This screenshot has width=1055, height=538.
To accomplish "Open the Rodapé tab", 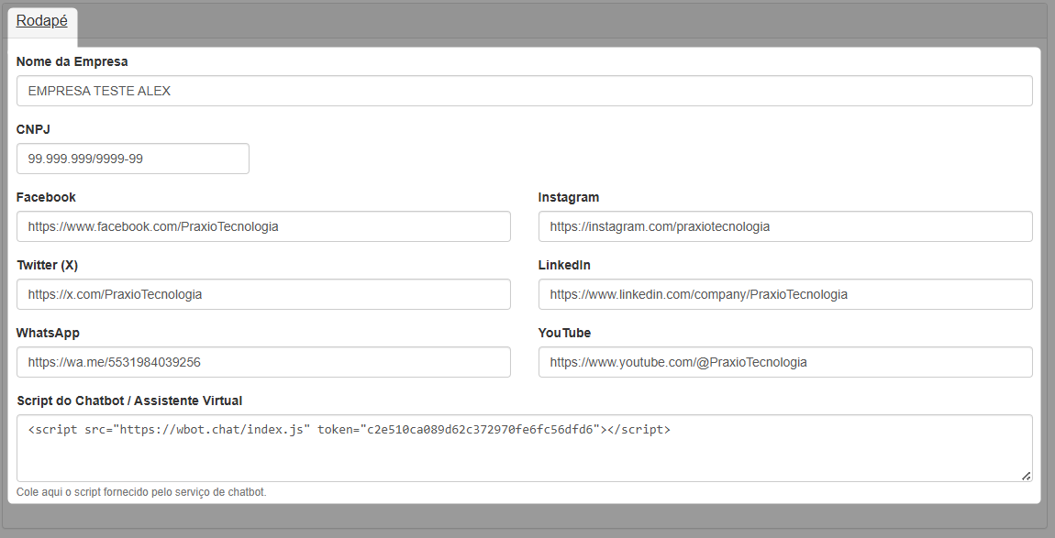I will [41, 21].
